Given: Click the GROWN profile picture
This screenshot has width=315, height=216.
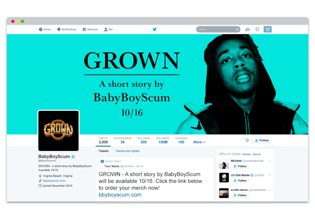Looking at the screenshot, I should coord(58,131).
